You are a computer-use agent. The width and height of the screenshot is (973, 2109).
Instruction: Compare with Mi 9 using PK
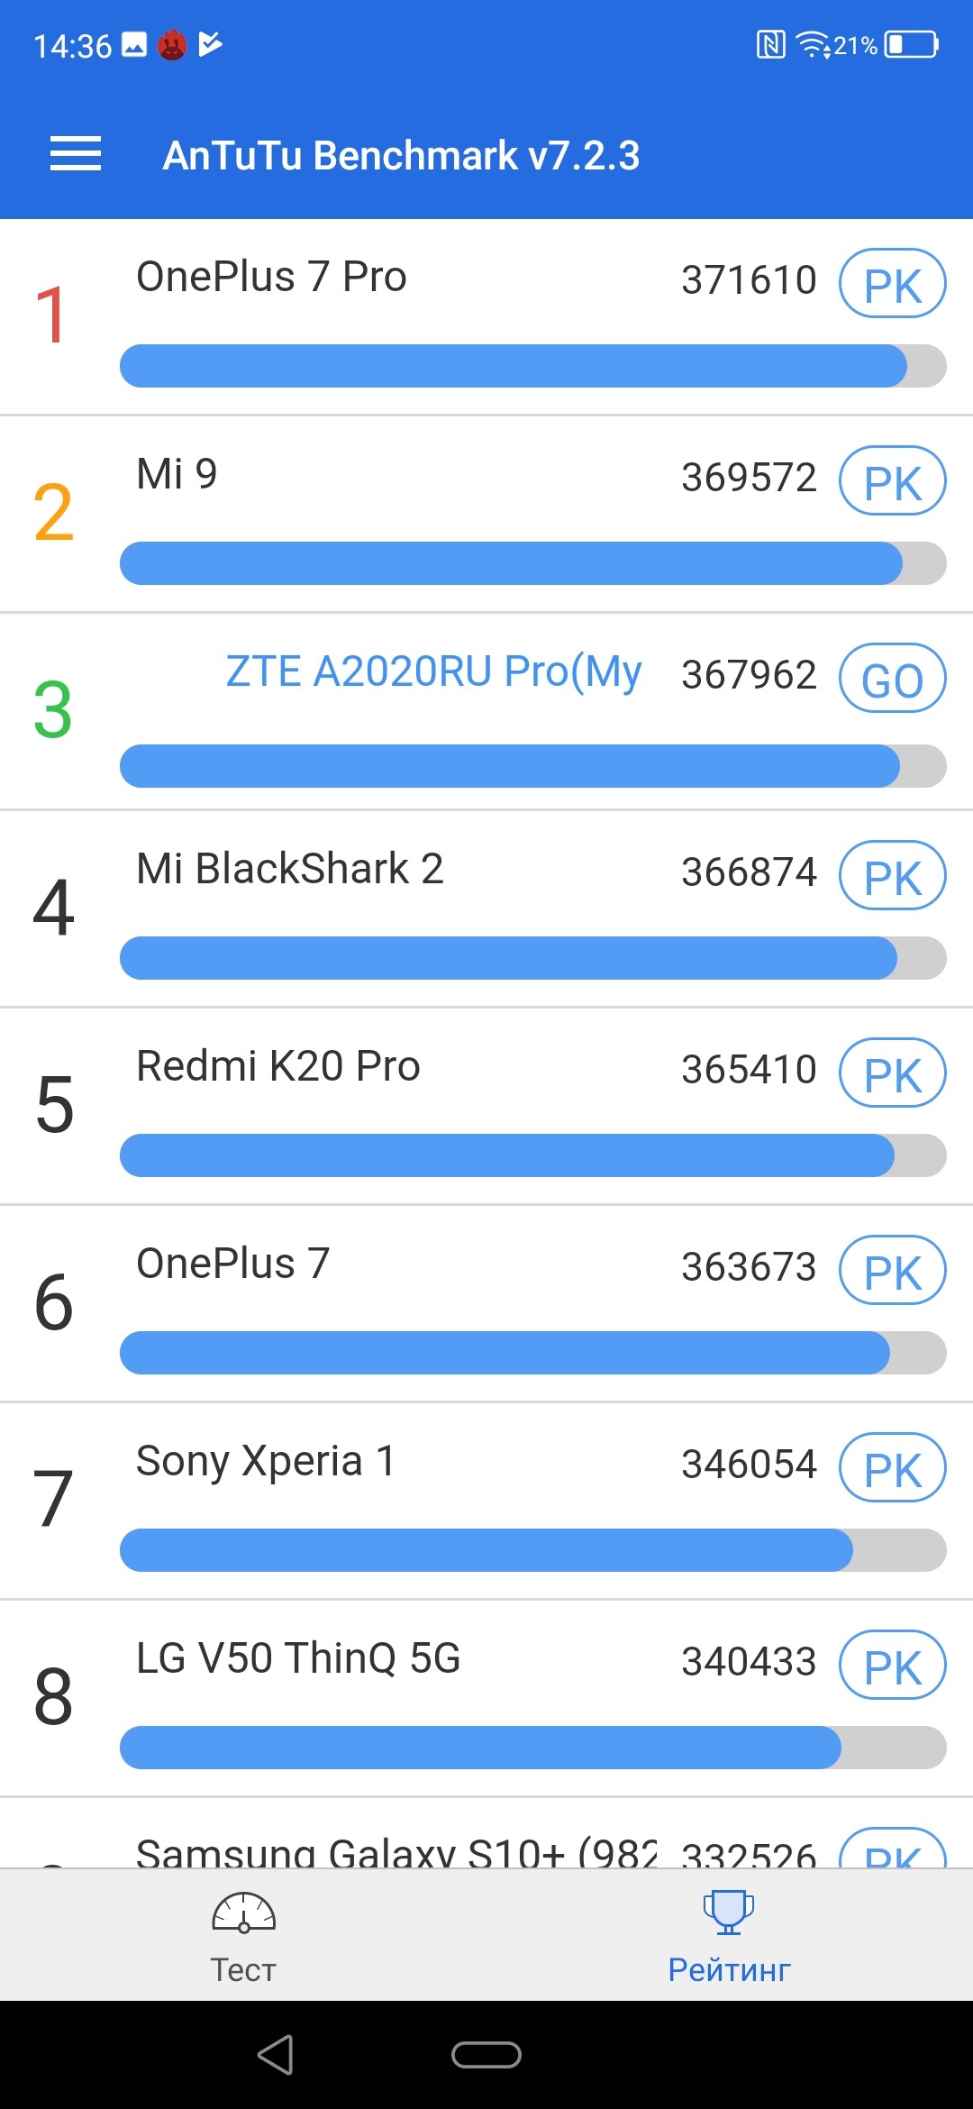(892, 481)
